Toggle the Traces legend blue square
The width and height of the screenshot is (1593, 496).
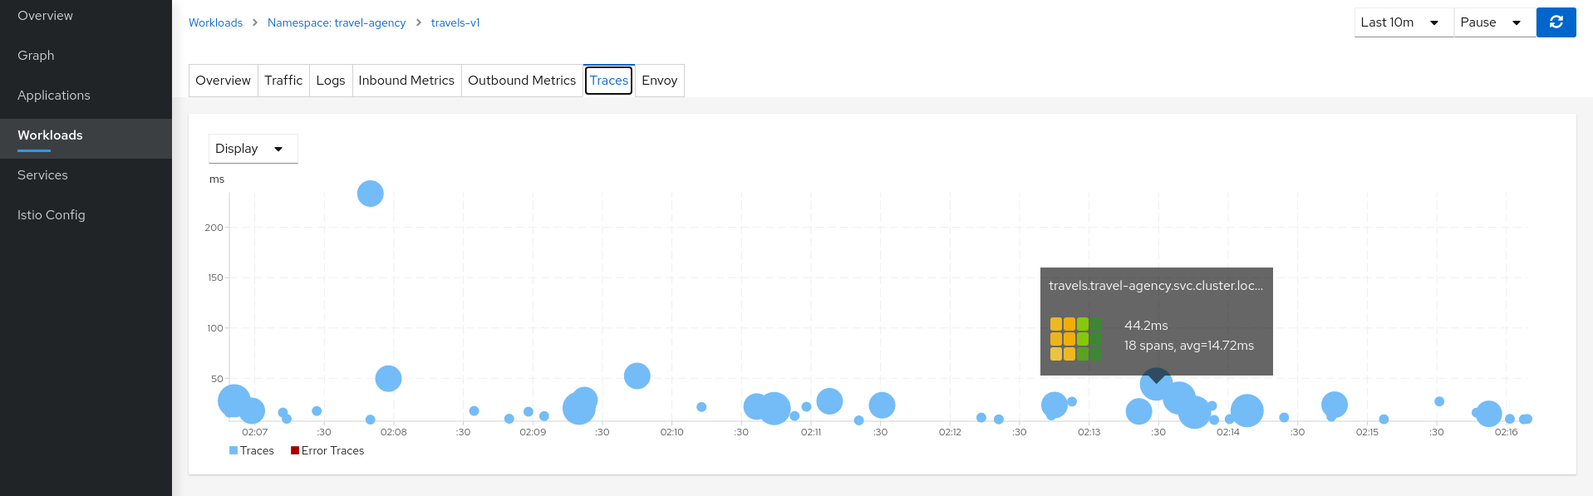click(x=234, y=450)
